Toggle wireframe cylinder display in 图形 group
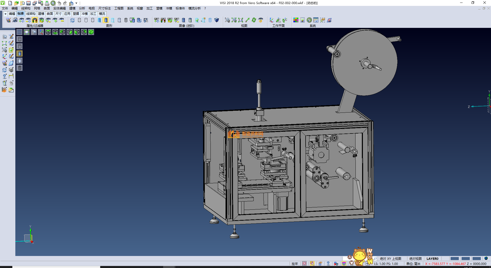Viewport: 491px width, 268px height. coord(79,20)
